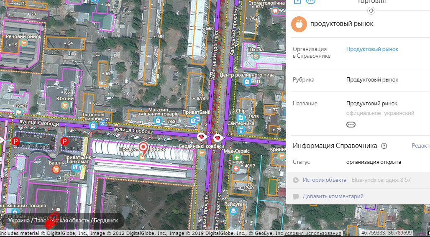This screenshot has width=430, height=237.
Task: Click the red location pin on Продуктовий ринок
Action: [143, 149]
